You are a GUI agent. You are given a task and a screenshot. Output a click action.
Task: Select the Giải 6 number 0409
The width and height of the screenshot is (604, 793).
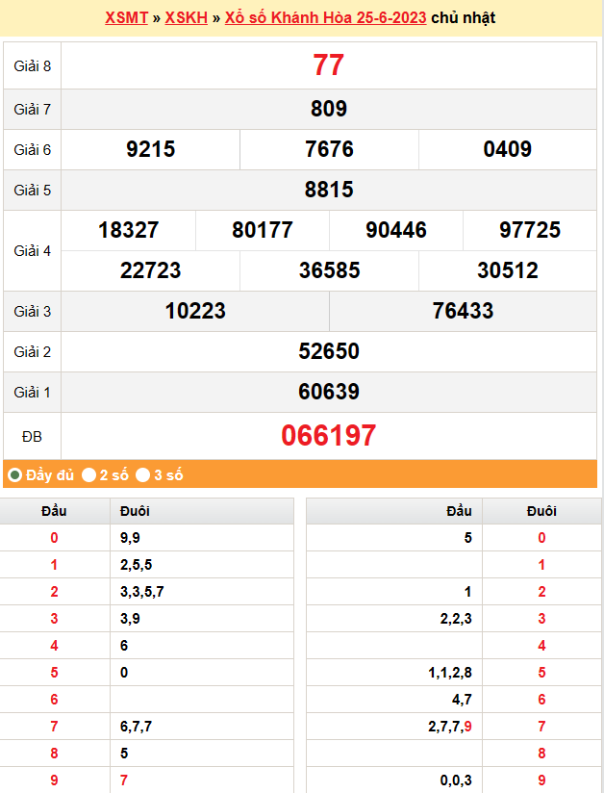point(507,149)
